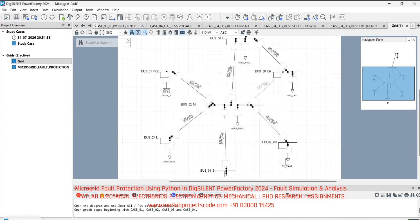The height and width of the screenshot is (220, 420).
Task: Click the Zoom All fit icon
Action: [x=102, y=32]
